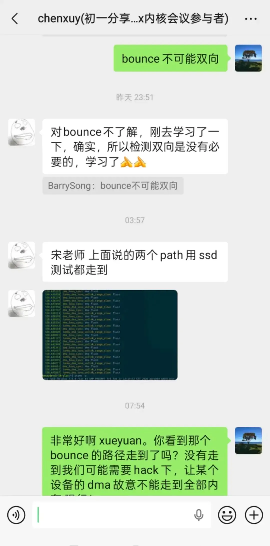The width and height of the screenshot is (270, 546).
Task: Tap tree avatar beside 非常好啊 xueyuan message
Action: point(248,441)
